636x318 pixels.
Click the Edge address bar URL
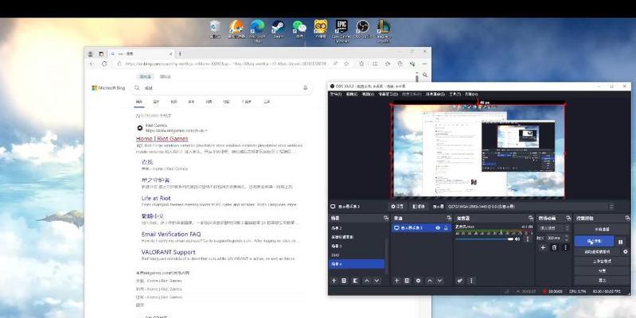pos(225,64)
